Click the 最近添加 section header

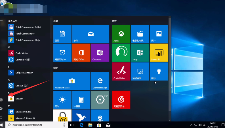click(x=13, y=21)
